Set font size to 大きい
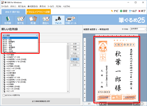The height and width of the screenshot is (106, 147). pos(75,53)
